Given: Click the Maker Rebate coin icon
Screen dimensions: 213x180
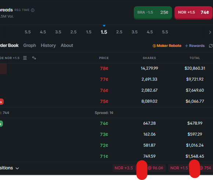Looking at the screenshot, I should click(x=154, y=46).
